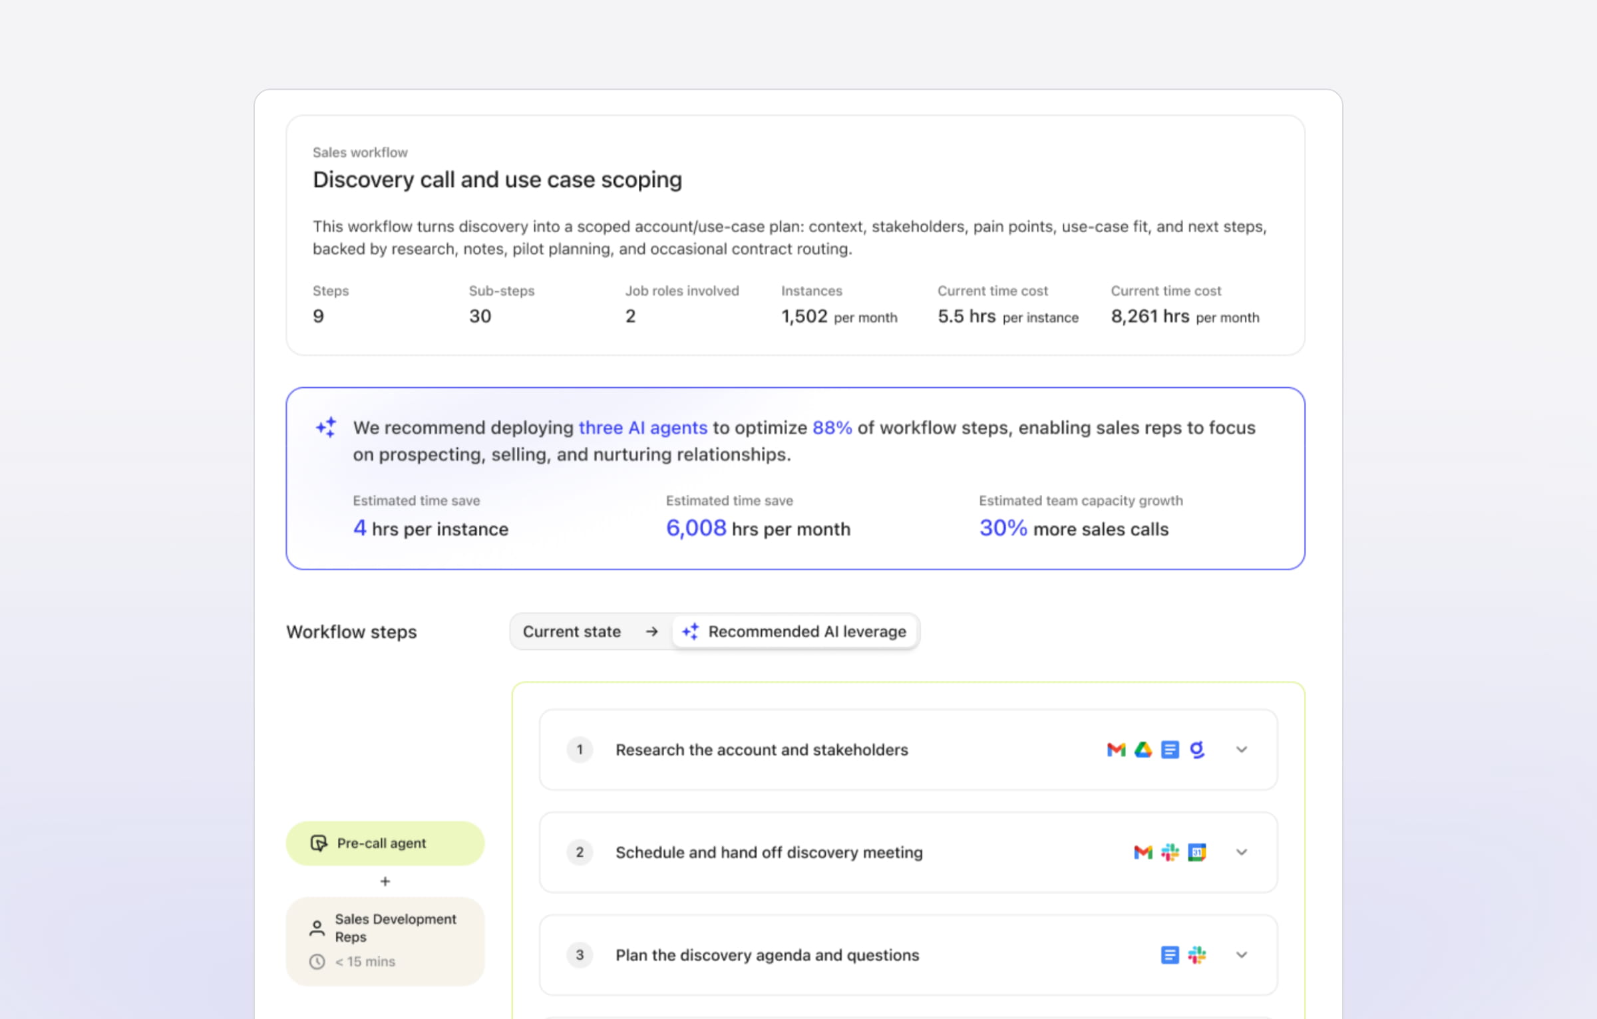Click the 5.5 hrs per instance value
The height and width of the screenshot is (1019, 1597).
click(x=1008, y=316)
